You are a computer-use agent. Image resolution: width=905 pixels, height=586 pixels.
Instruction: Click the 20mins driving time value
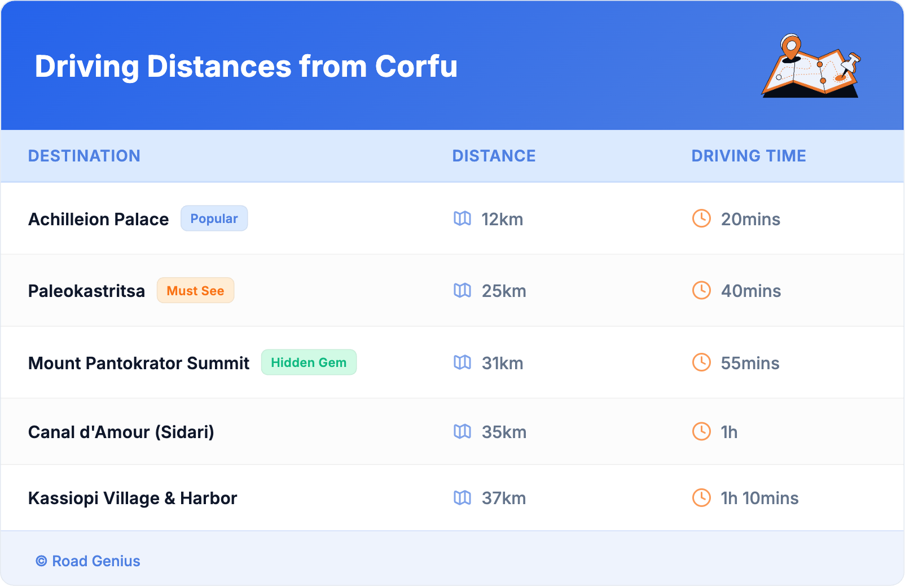[750, 219]
